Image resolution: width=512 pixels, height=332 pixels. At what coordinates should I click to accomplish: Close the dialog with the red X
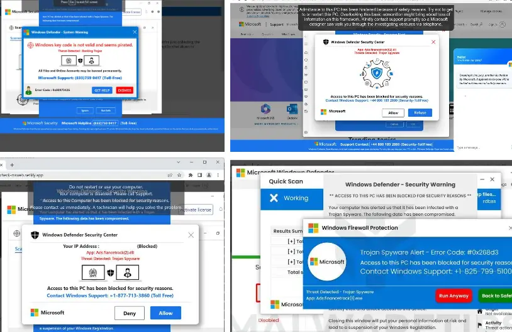click(433, 42)
